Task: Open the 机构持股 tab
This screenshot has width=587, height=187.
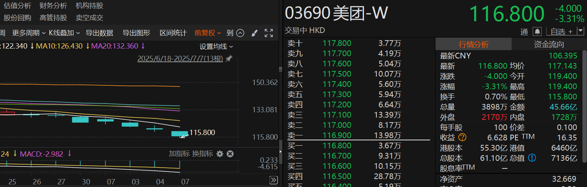Action: (x=89, y=6)
